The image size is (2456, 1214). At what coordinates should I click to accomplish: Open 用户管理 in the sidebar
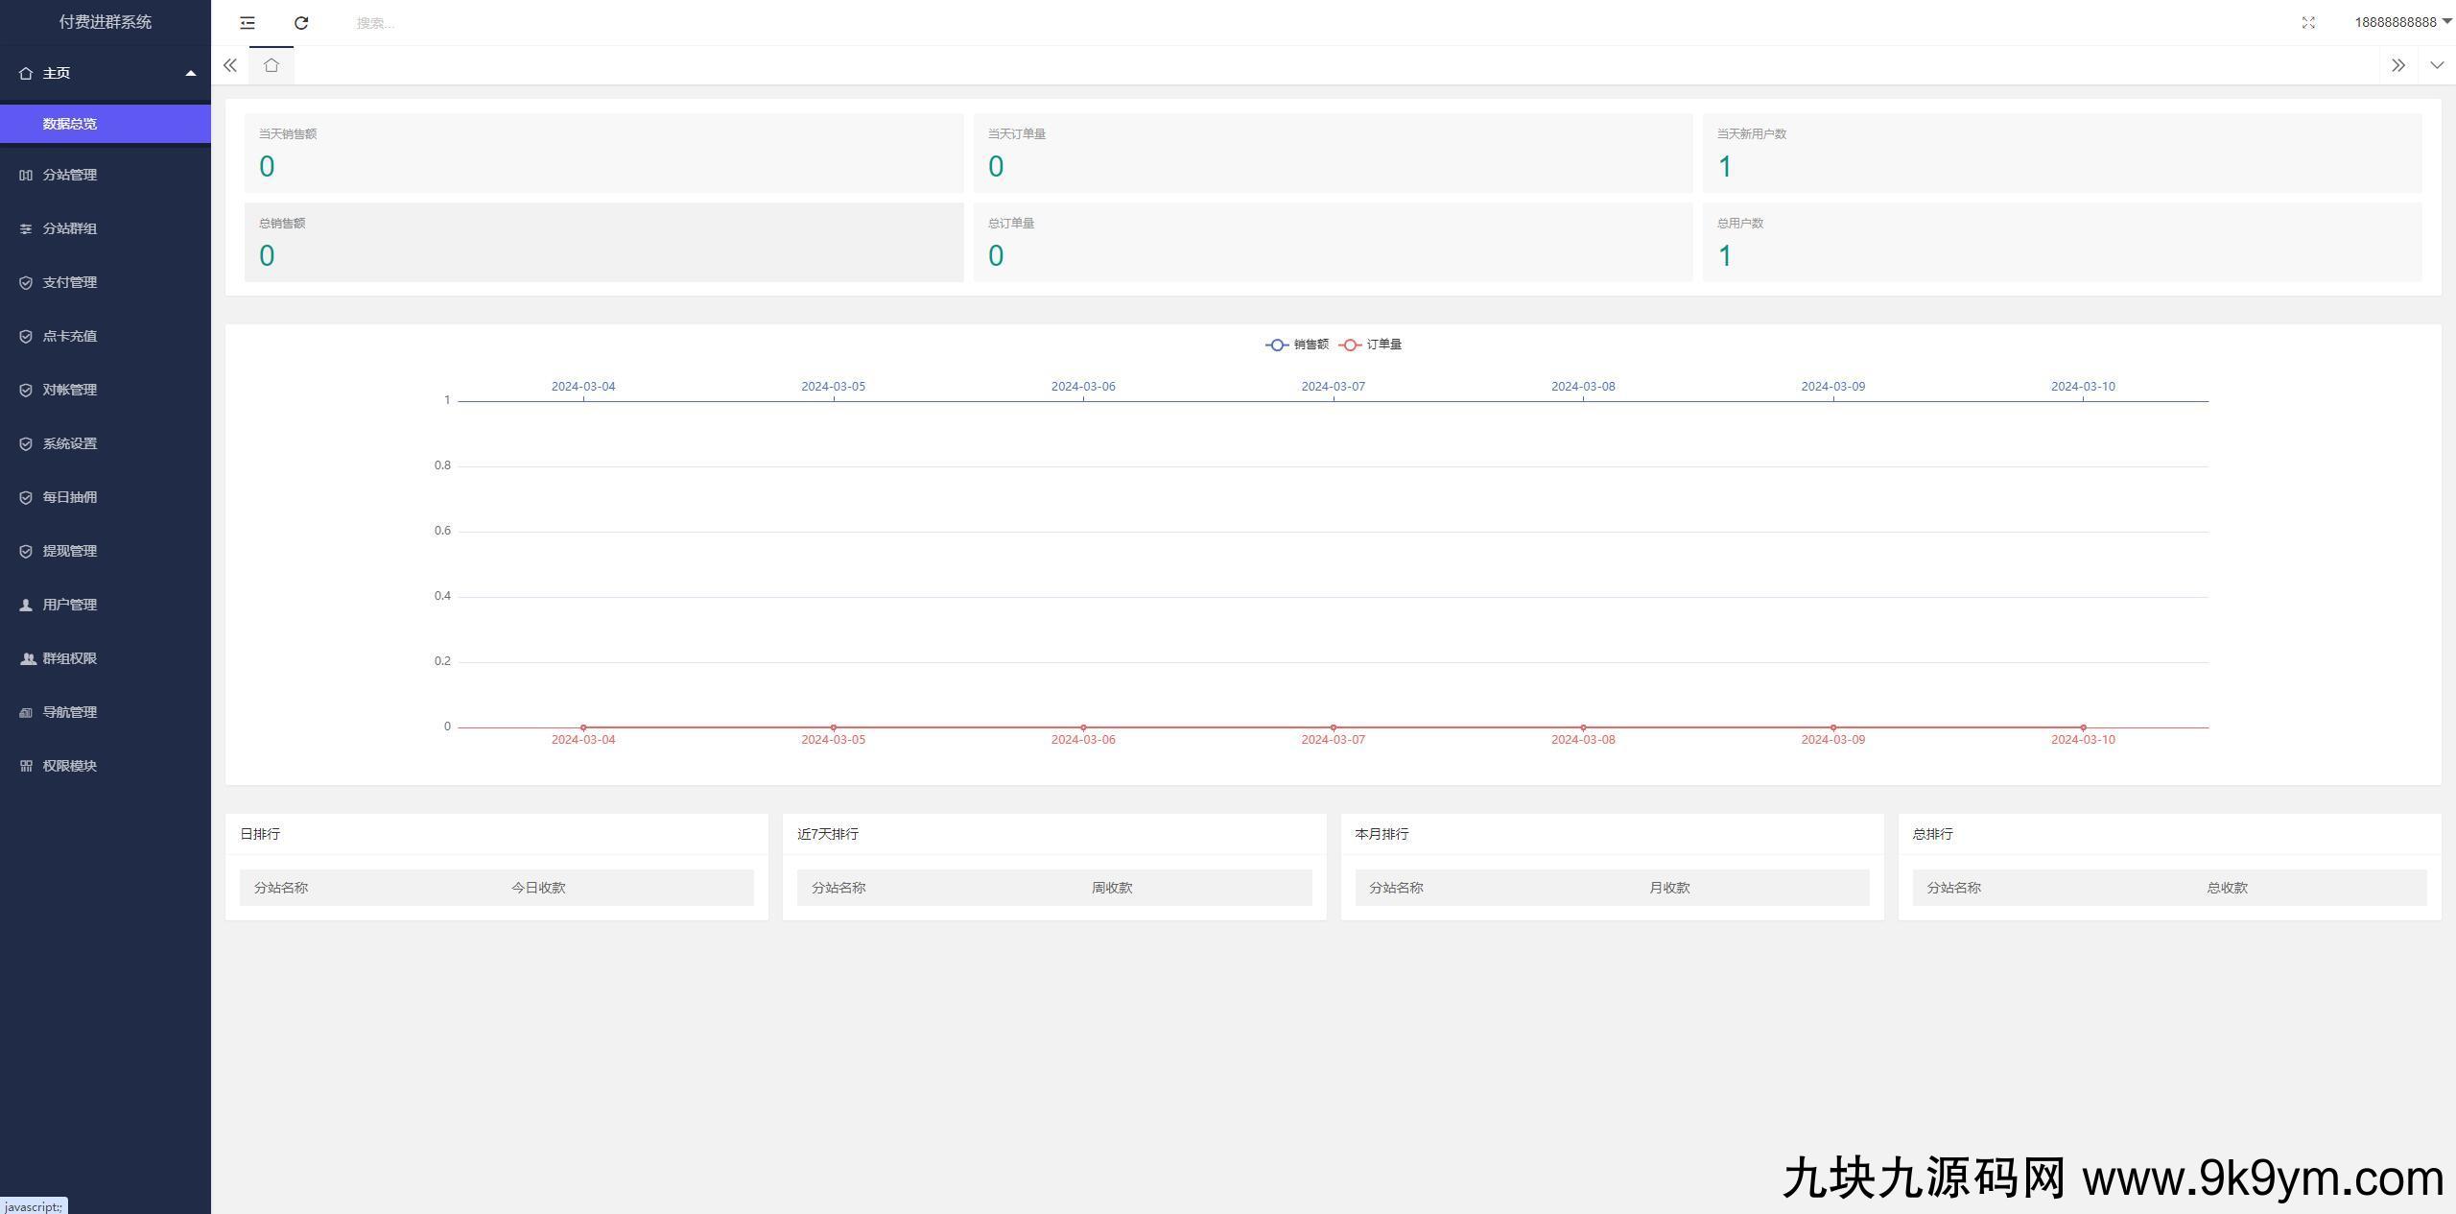pyautogui.click(x=106, y=605)
